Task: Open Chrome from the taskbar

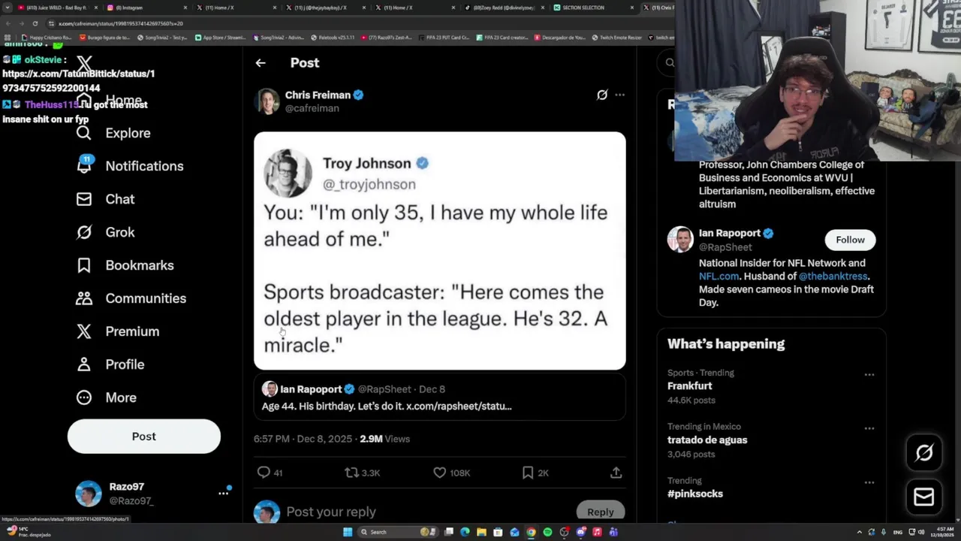Action: click(531, 532)
